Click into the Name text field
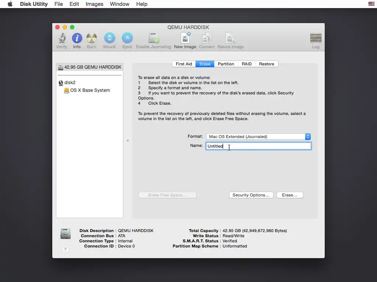377x282 pixels. point(258,146)
